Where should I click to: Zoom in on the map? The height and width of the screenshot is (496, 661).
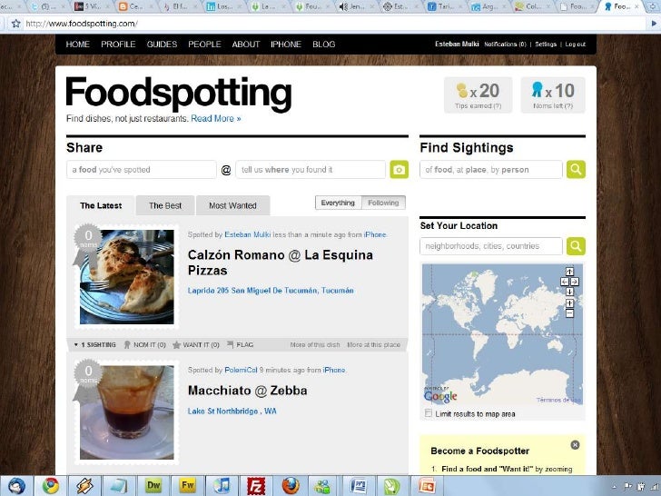pos(569,303)
